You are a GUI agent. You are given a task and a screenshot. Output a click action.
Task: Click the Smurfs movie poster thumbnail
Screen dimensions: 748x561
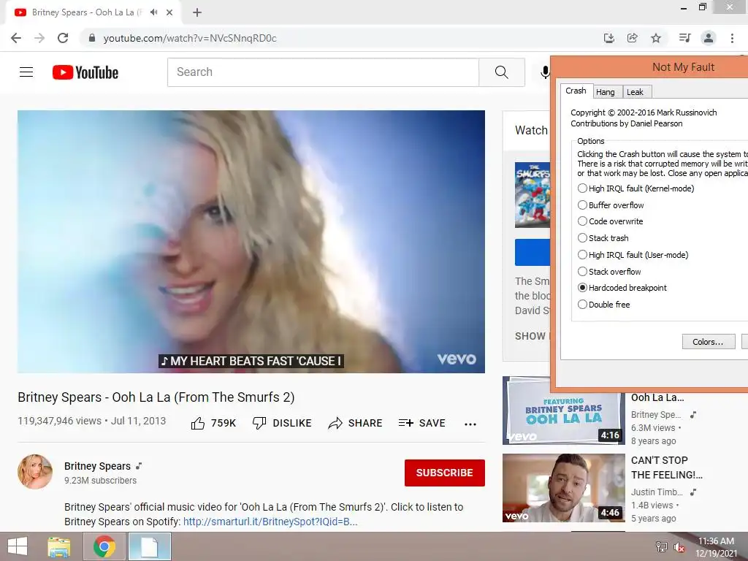pos(533,195)
